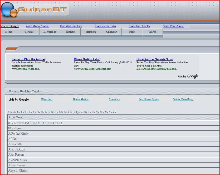
Task: Open the Forums menu item
Action: point(29,32)
